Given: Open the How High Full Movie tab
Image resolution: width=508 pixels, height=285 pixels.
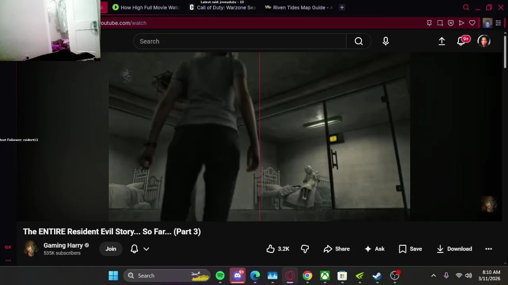Looking at the screenshot, I should [x=146, y=8].
